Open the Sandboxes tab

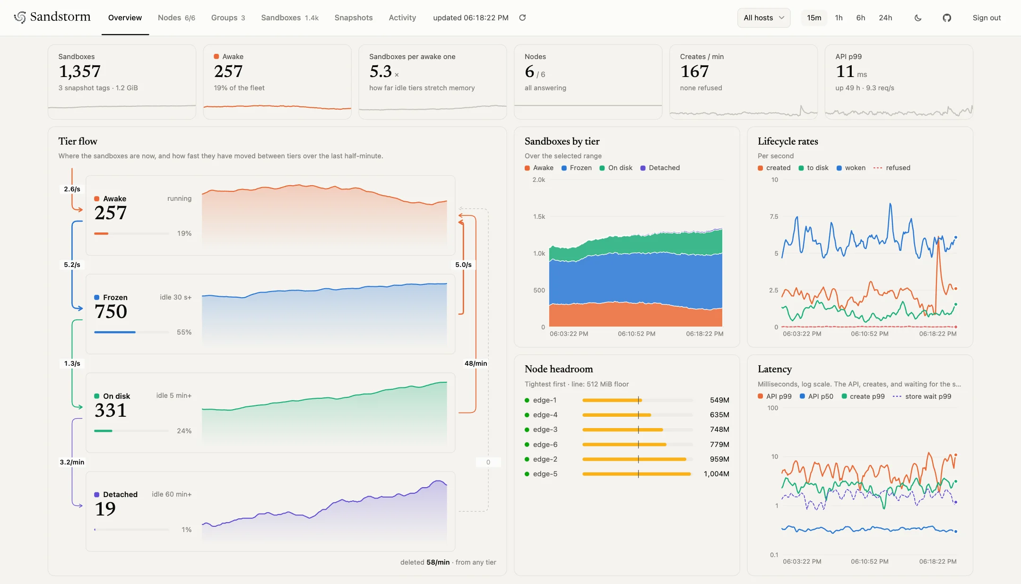coord(290,17)
